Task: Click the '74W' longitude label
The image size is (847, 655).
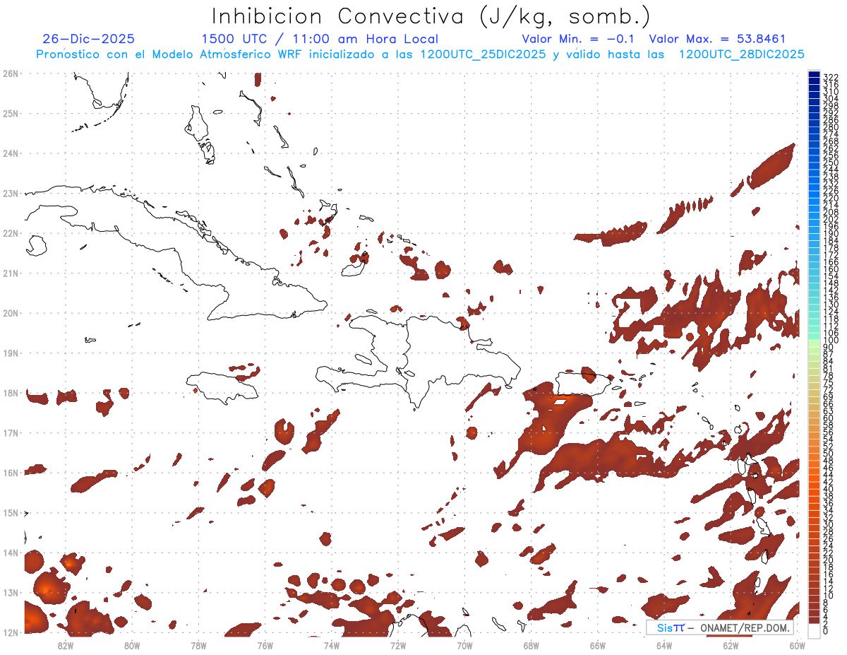Action: click(332, 645)
